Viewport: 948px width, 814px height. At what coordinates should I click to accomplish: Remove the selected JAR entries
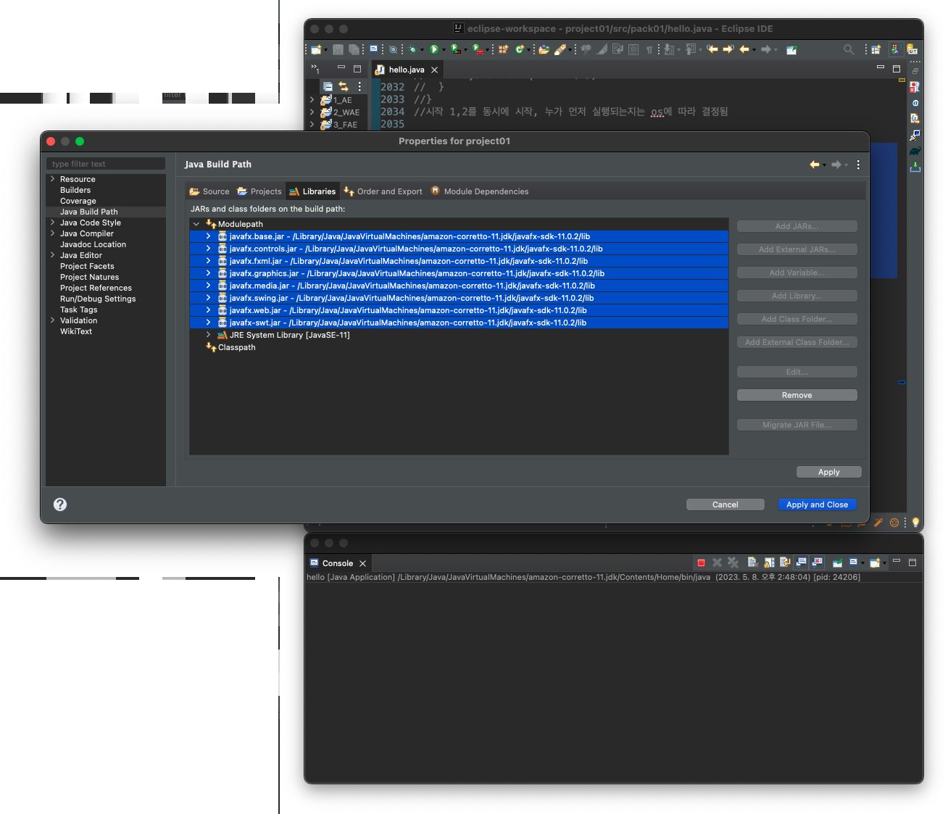click(x=797, y=394)
